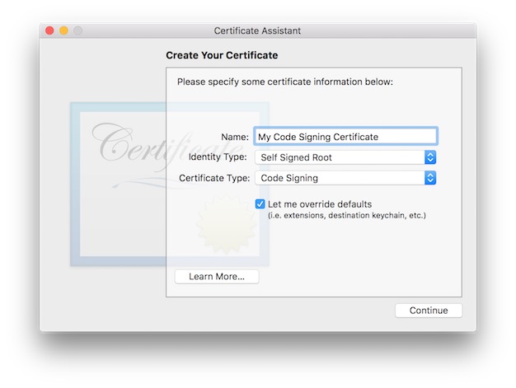Image resolution: width=516 pixels, height=388 pixels.
Task: Click the blue arrows on Code Signing
Action: pyautogui.click(x=429, y=178)
